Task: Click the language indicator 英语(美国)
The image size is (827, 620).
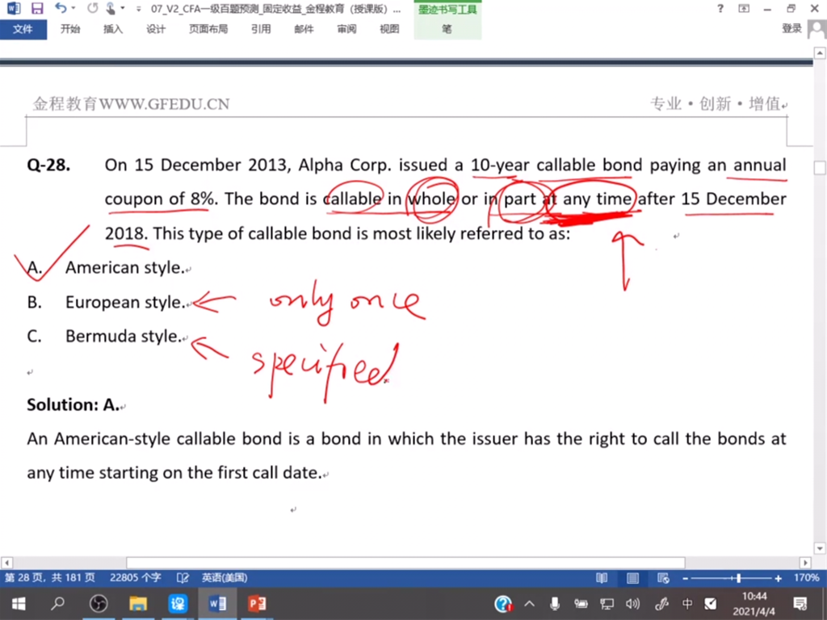Action: pos(225,578)
